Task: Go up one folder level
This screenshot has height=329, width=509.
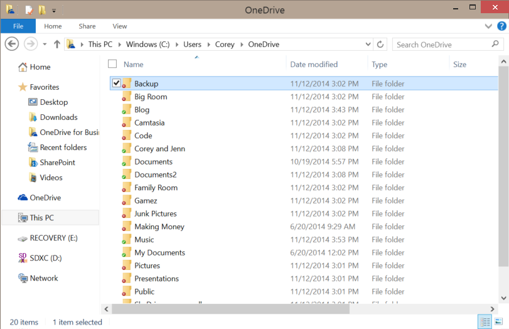Action: [x=57, y=44]
